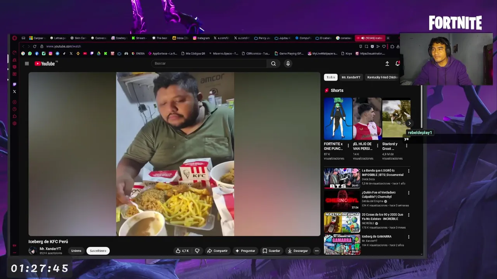
Task: Open Opera sidebar three-dots menu
Action: pyautogui.click(x=14, y=252)
